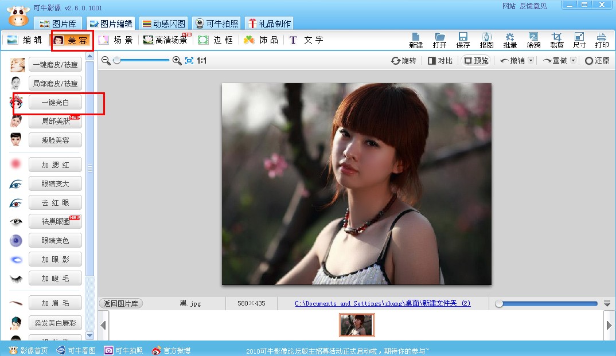Open the thumbnail size menu icon
This screenshot has width=616, height=356.
[x=607, y=303]
